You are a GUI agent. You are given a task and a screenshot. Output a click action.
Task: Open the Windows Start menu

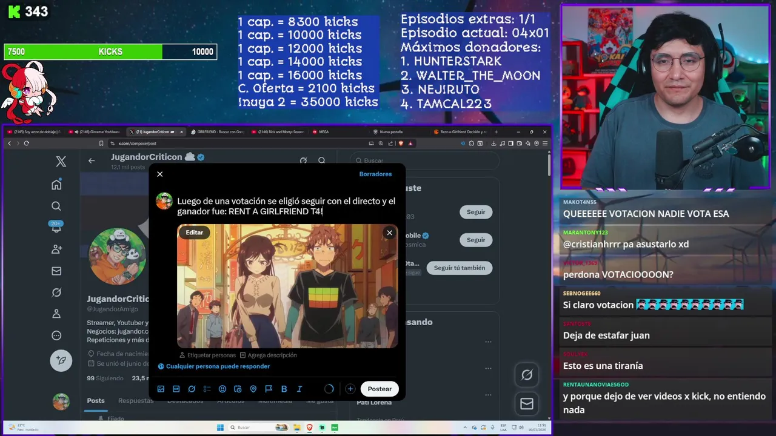[x=220, y=427]
